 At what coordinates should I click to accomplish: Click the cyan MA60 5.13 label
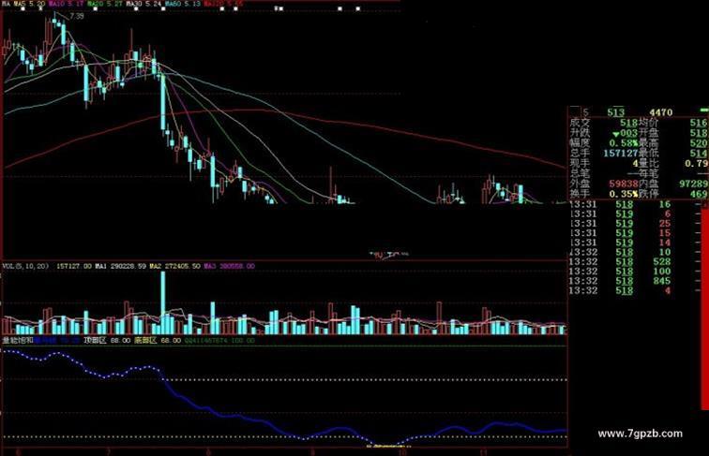tap(182, 4)
